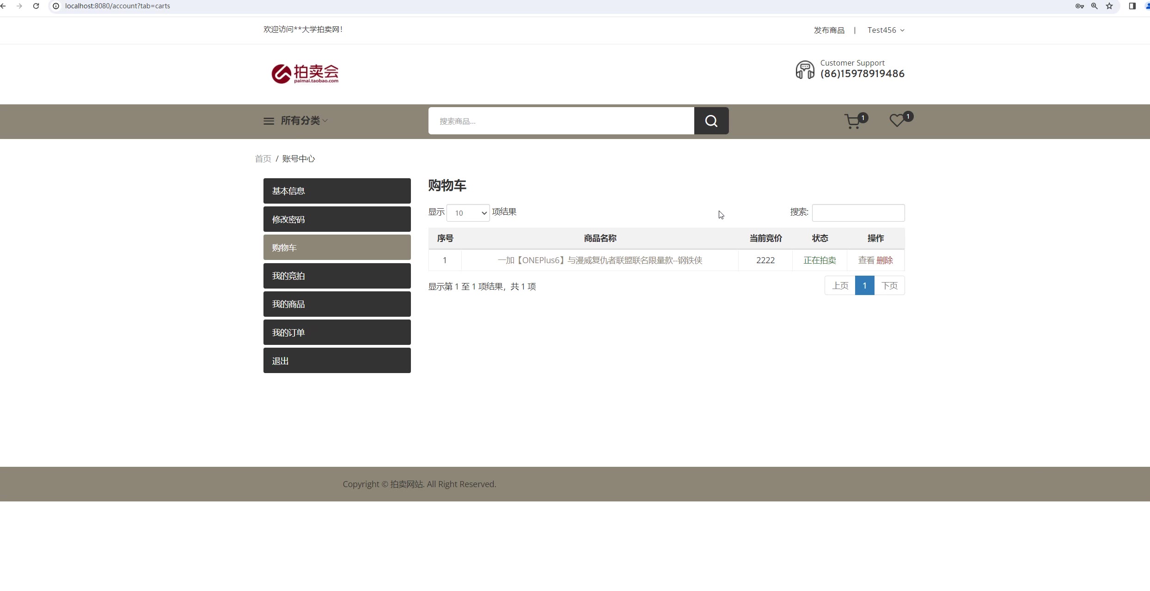Sort by the 商品名称 column header
The height and width of the screenshot is (591, 1150).
600,238
